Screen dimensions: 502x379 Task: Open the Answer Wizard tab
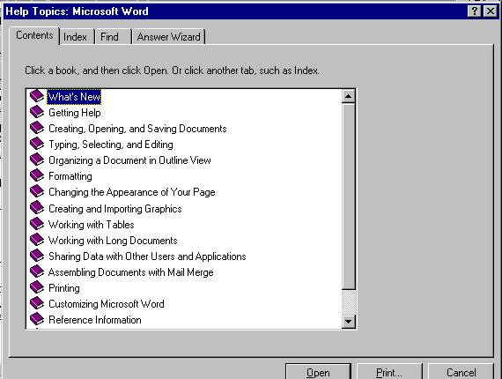[x=169, y=37]
